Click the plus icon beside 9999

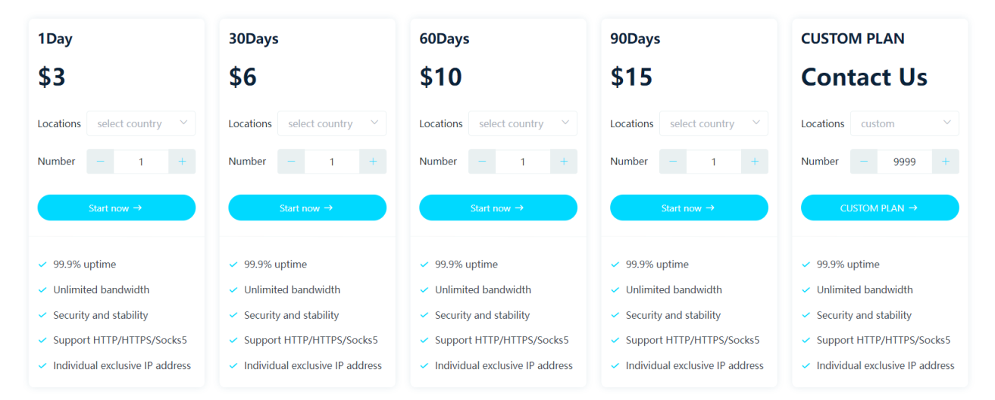click(946, 161)
